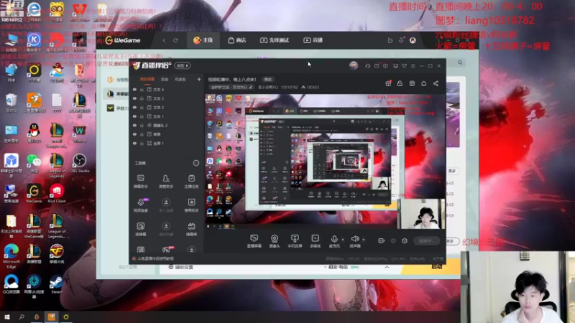Hide the 文本 3 source layer
575x323 pixels.
pos(134,98)
